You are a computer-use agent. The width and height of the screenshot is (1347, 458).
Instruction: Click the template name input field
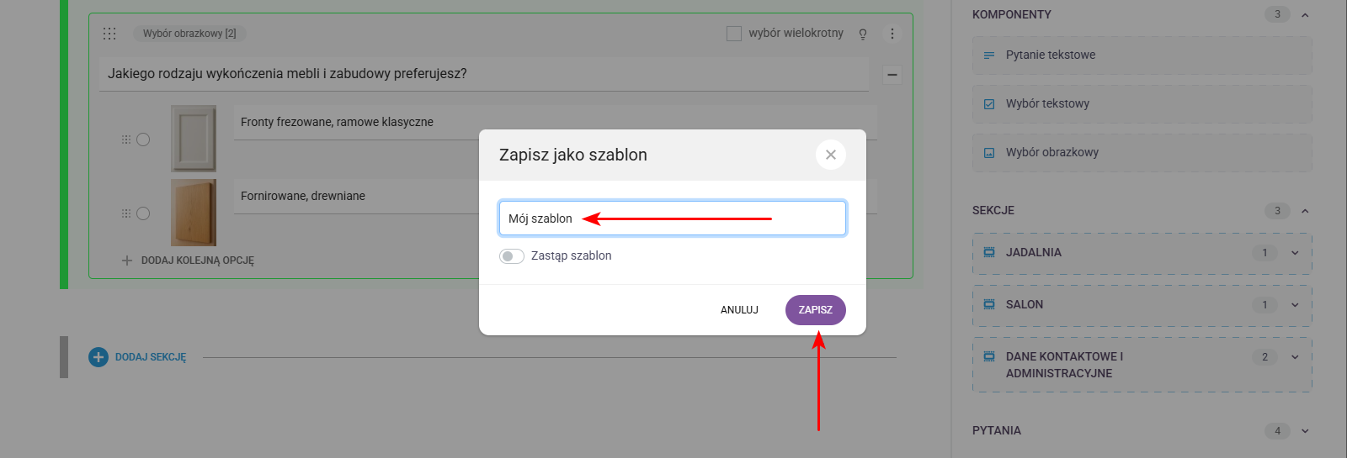click(672, 218)
